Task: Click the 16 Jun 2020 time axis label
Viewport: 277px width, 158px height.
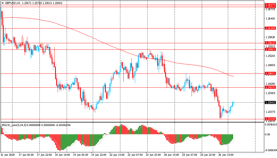Action: [x=8, y=155]
